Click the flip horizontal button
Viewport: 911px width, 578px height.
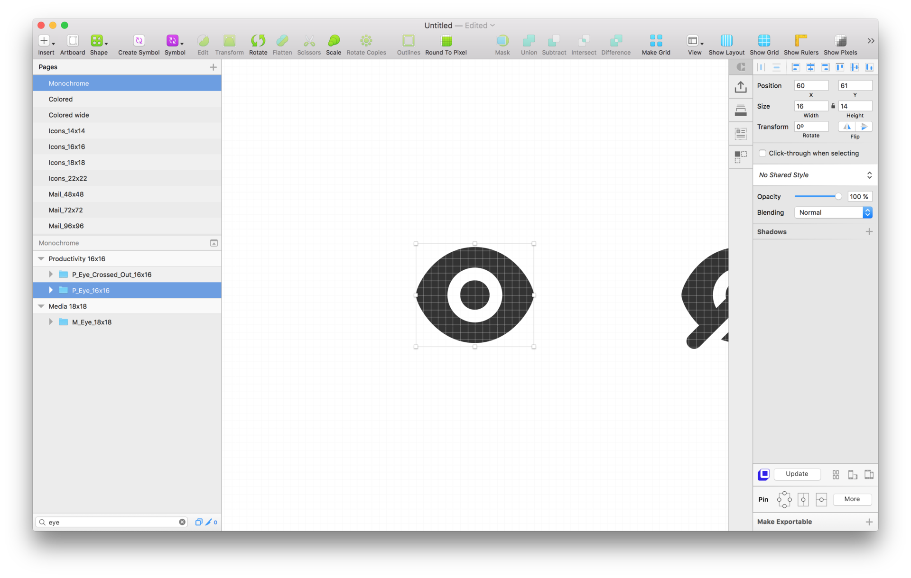coord(846,127)
